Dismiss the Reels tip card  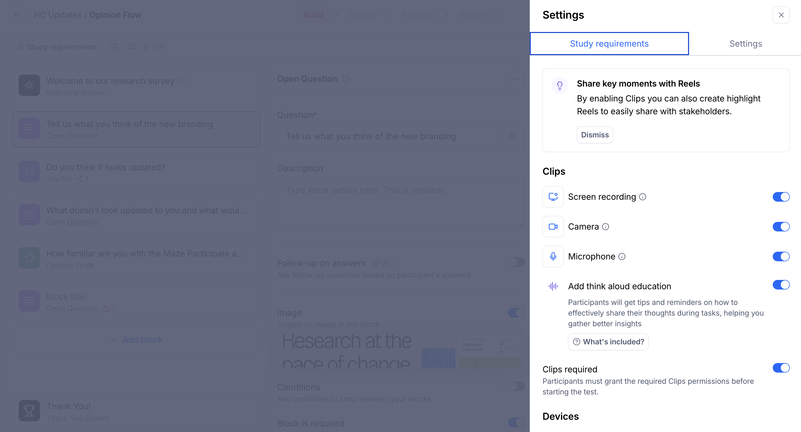coord(594,135)
